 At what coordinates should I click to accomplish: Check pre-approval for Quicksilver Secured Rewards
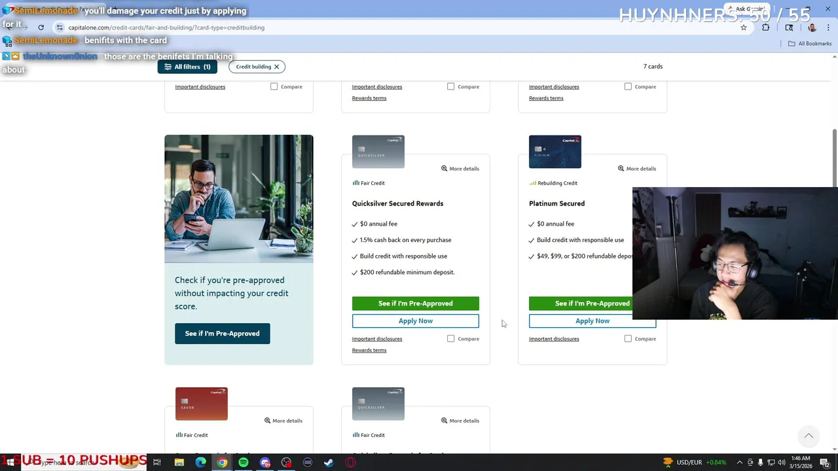416,304
